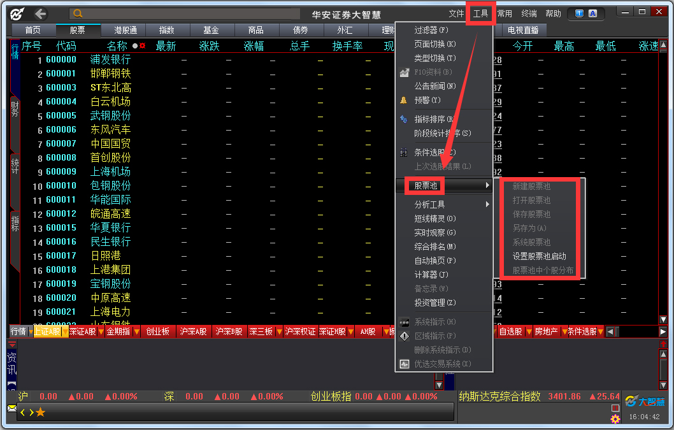
Task: Click stock row 600000 浦发银行
Action: pyautogui.click(x=208, y=60)
